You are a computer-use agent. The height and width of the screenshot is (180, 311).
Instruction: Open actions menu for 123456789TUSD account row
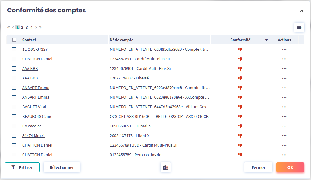click(x=284, y=145)
